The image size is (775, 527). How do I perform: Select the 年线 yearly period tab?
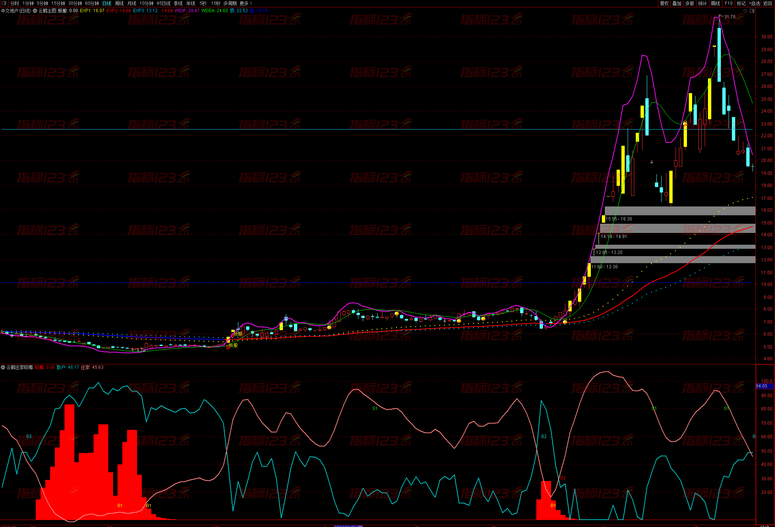coord(191,3)
